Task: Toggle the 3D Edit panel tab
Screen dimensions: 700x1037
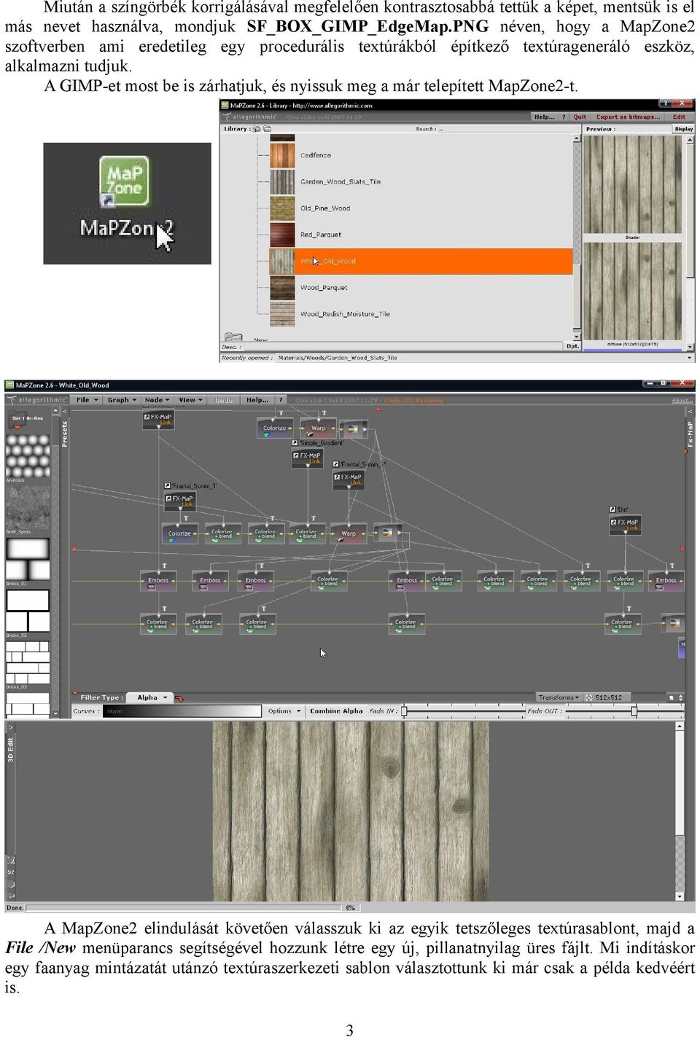Action: click(x=10, y=749)
